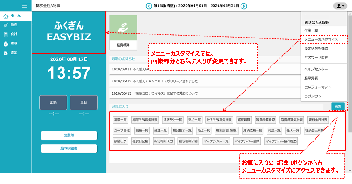Open the hamburger menu icon
The image size is (352, 184).
(x=24, y=6)
